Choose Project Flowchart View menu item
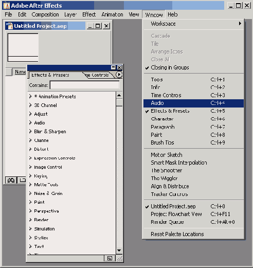253x268 pixels. coord(194,214)
